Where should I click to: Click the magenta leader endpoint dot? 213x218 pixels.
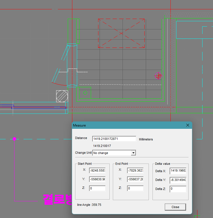click(x=14, y=139)
